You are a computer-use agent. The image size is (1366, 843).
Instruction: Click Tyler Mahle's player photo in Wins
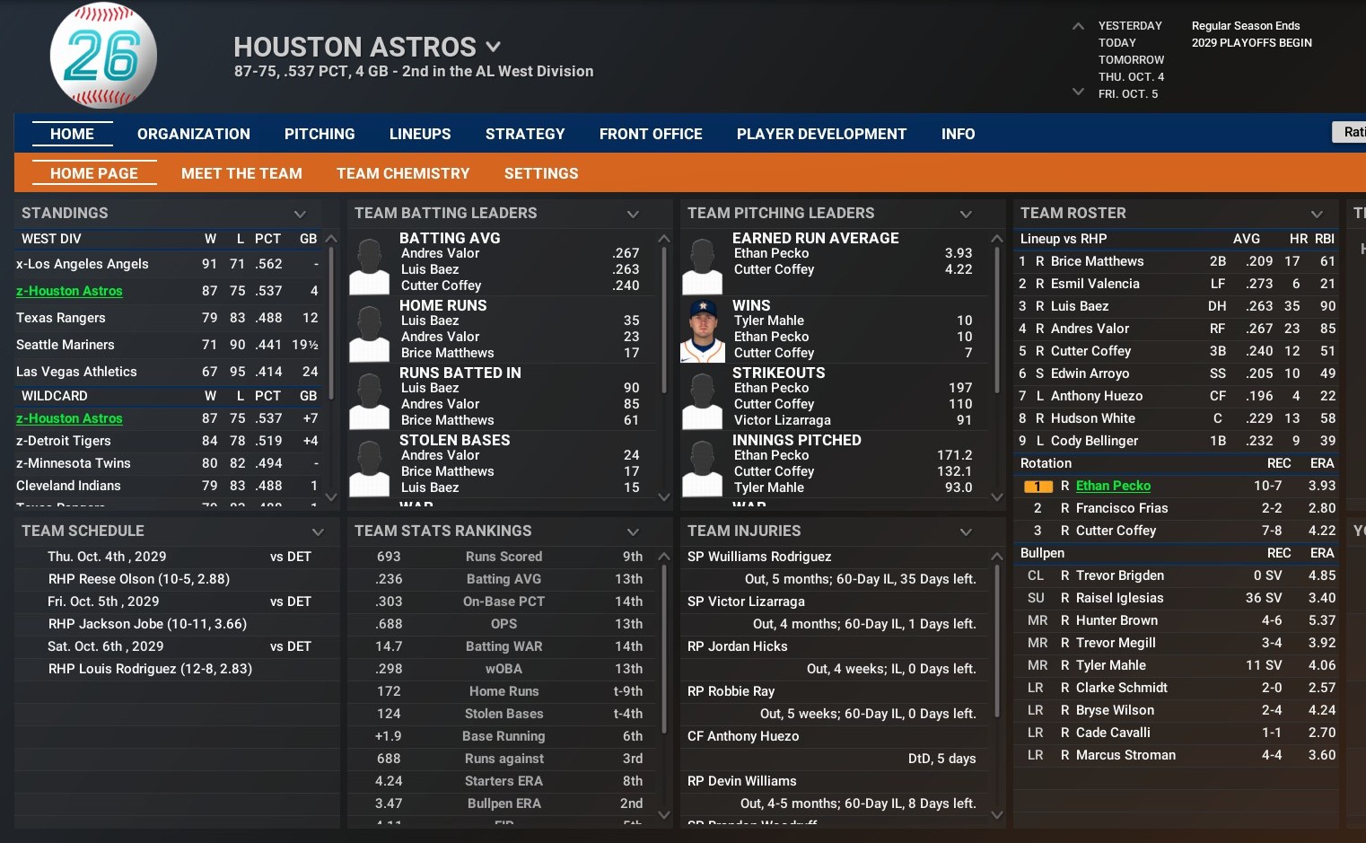pos(702,331)
